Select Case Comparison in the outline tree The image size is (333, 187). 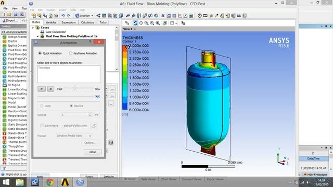56,32
